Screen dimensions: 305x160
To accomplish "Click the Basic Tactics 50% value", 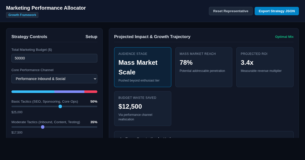I will click(x=94, y=102).
